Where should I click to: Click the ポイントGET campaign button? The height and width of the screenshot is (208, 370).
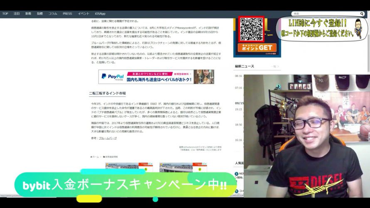257,48
